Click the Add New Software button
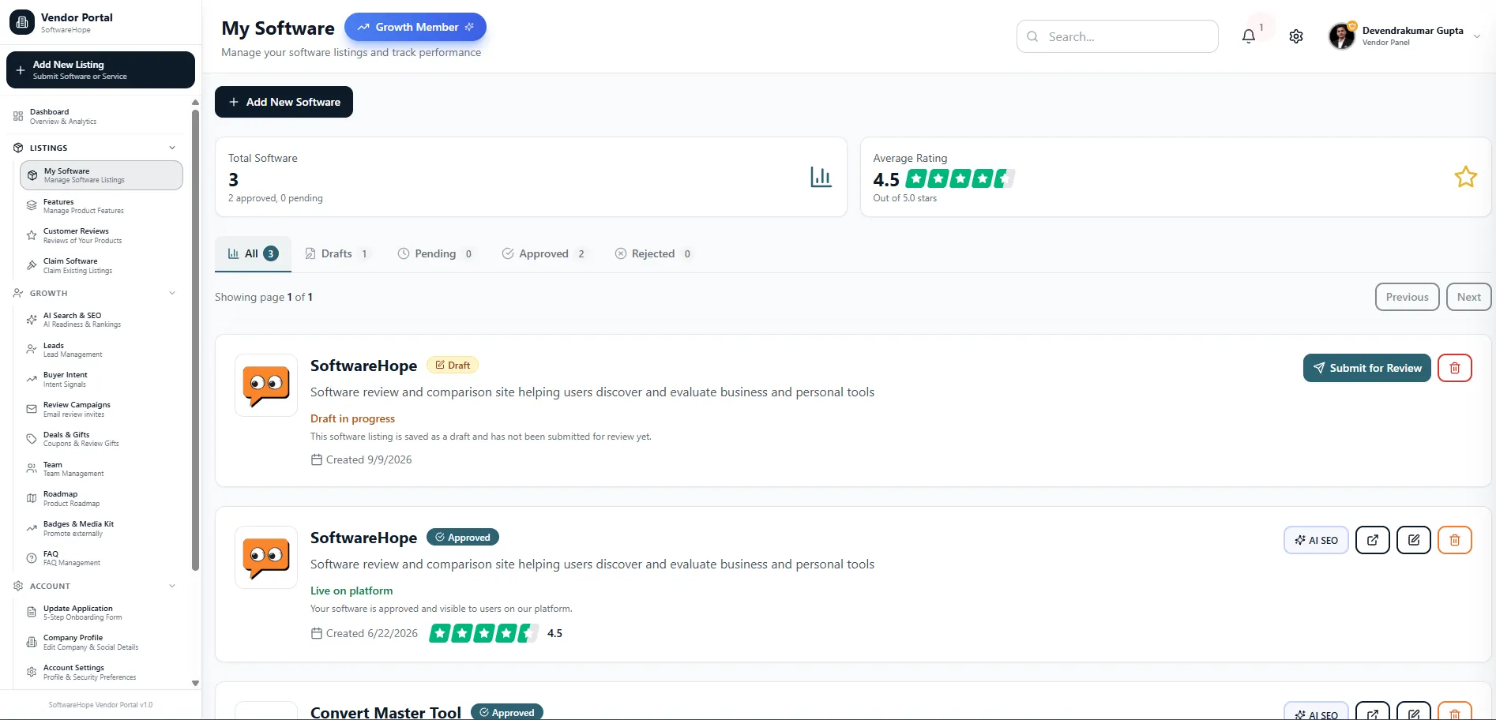The width and height of the screenshot is (1496, 720). [284, 102]
